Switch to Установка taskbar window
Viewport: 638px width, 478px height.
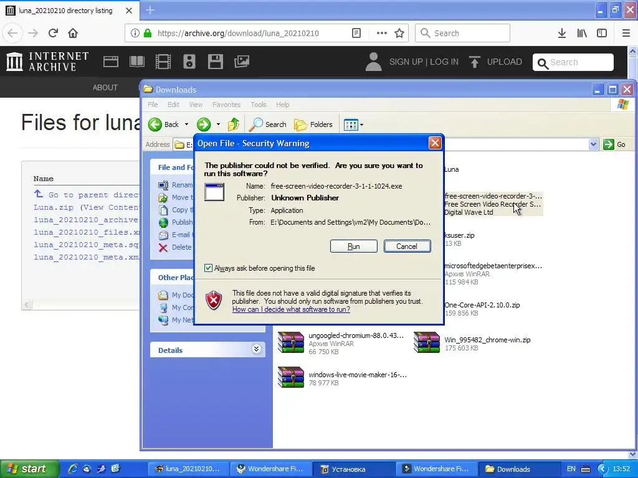tap(353, 469)
